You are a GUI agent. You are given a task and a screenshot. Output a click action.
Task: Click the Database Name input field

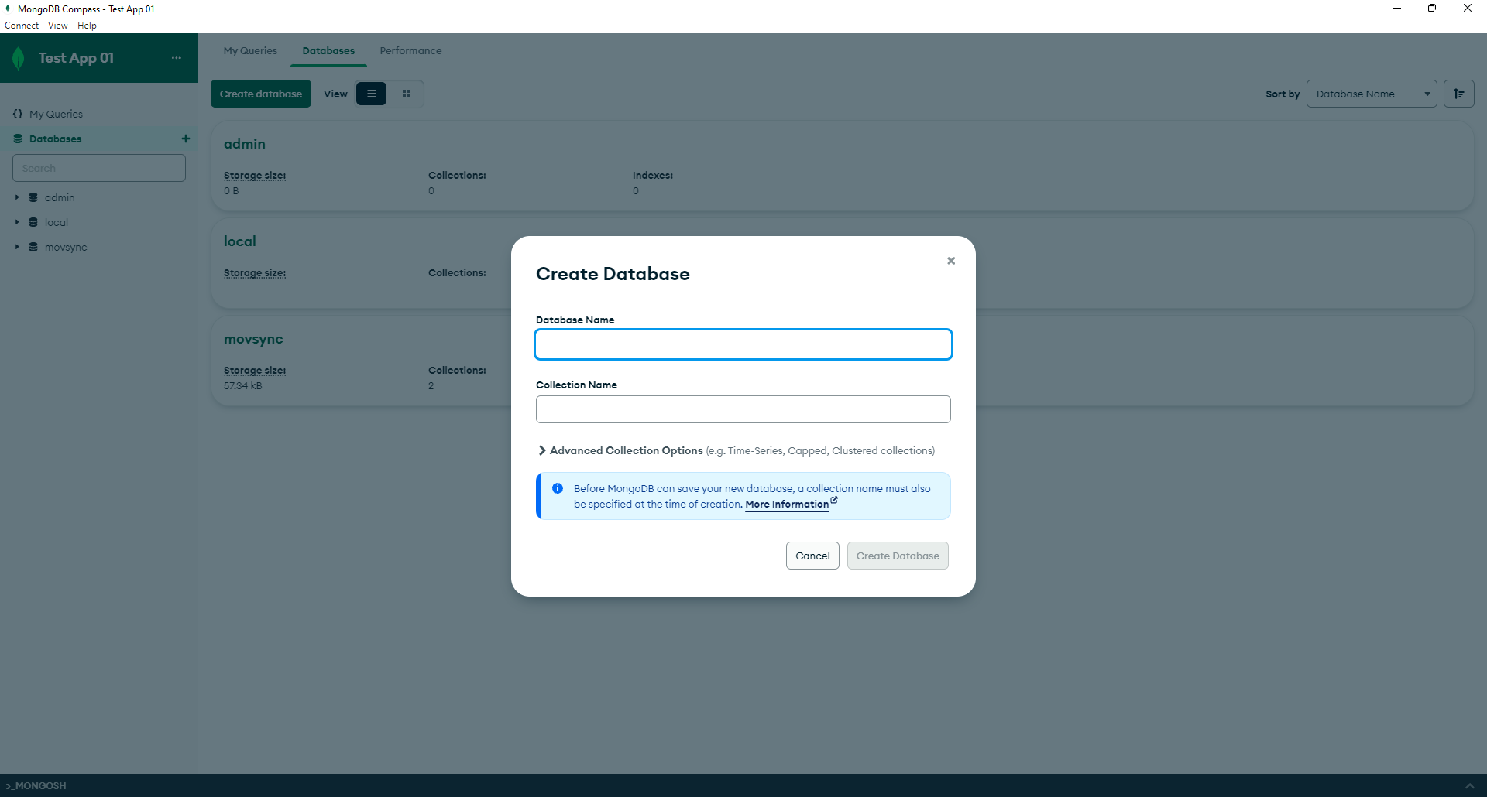pos(743,344)
